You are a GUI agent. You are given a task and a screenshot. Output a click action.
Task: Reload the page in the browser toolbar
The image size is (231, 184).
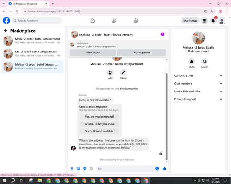(17, 11)
